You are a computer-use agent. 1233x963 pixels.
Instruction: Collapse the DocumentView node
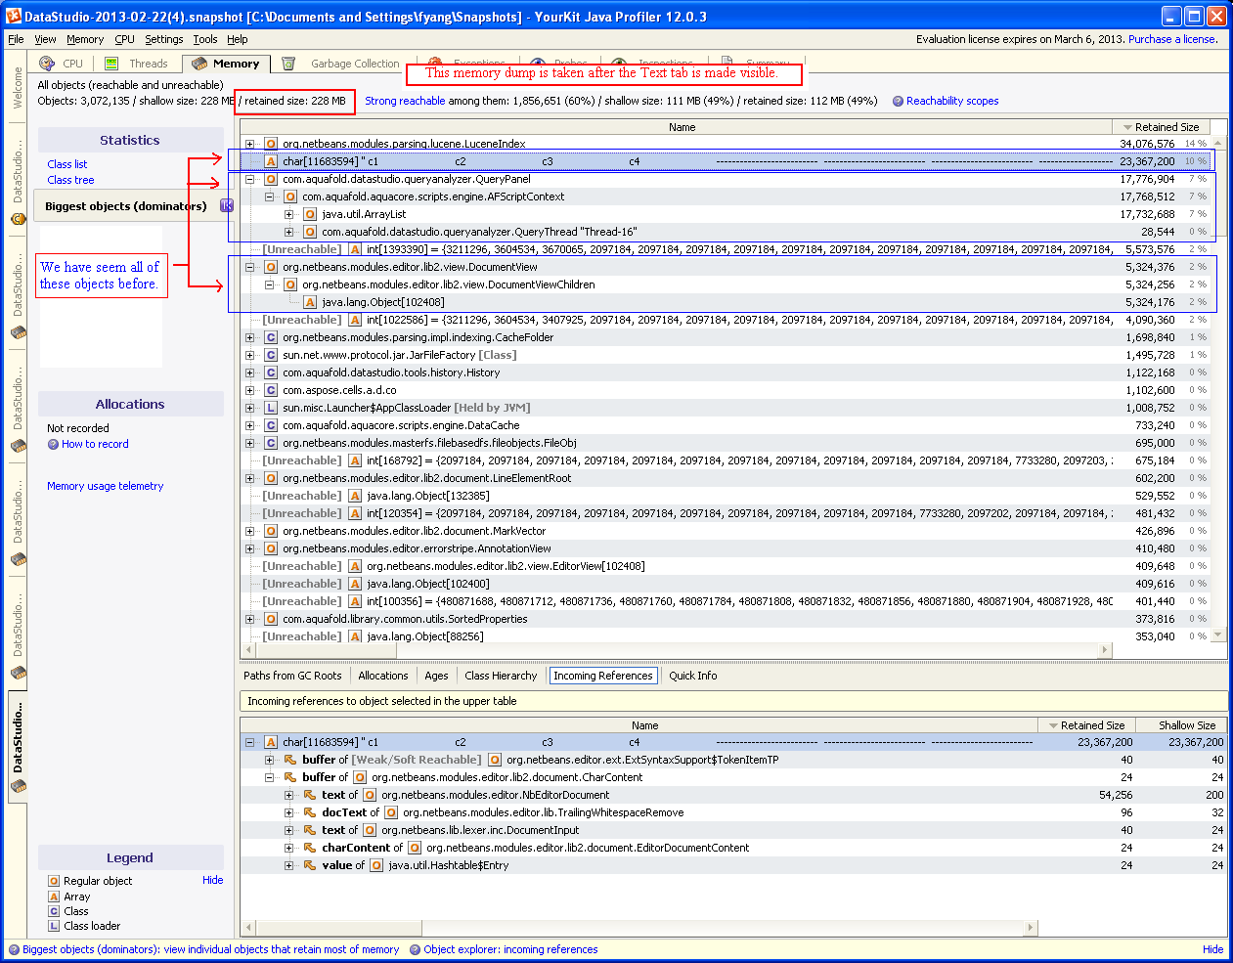tap(249, 267)
